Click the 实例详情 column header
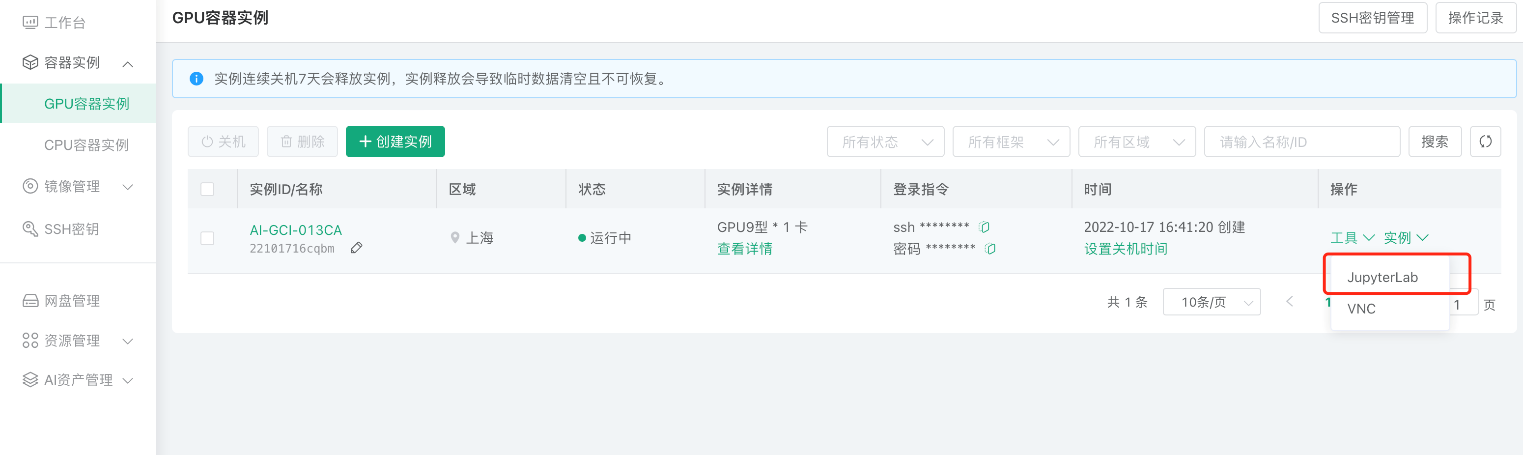The image size is (1523, 455). click(x=744, y=189)
